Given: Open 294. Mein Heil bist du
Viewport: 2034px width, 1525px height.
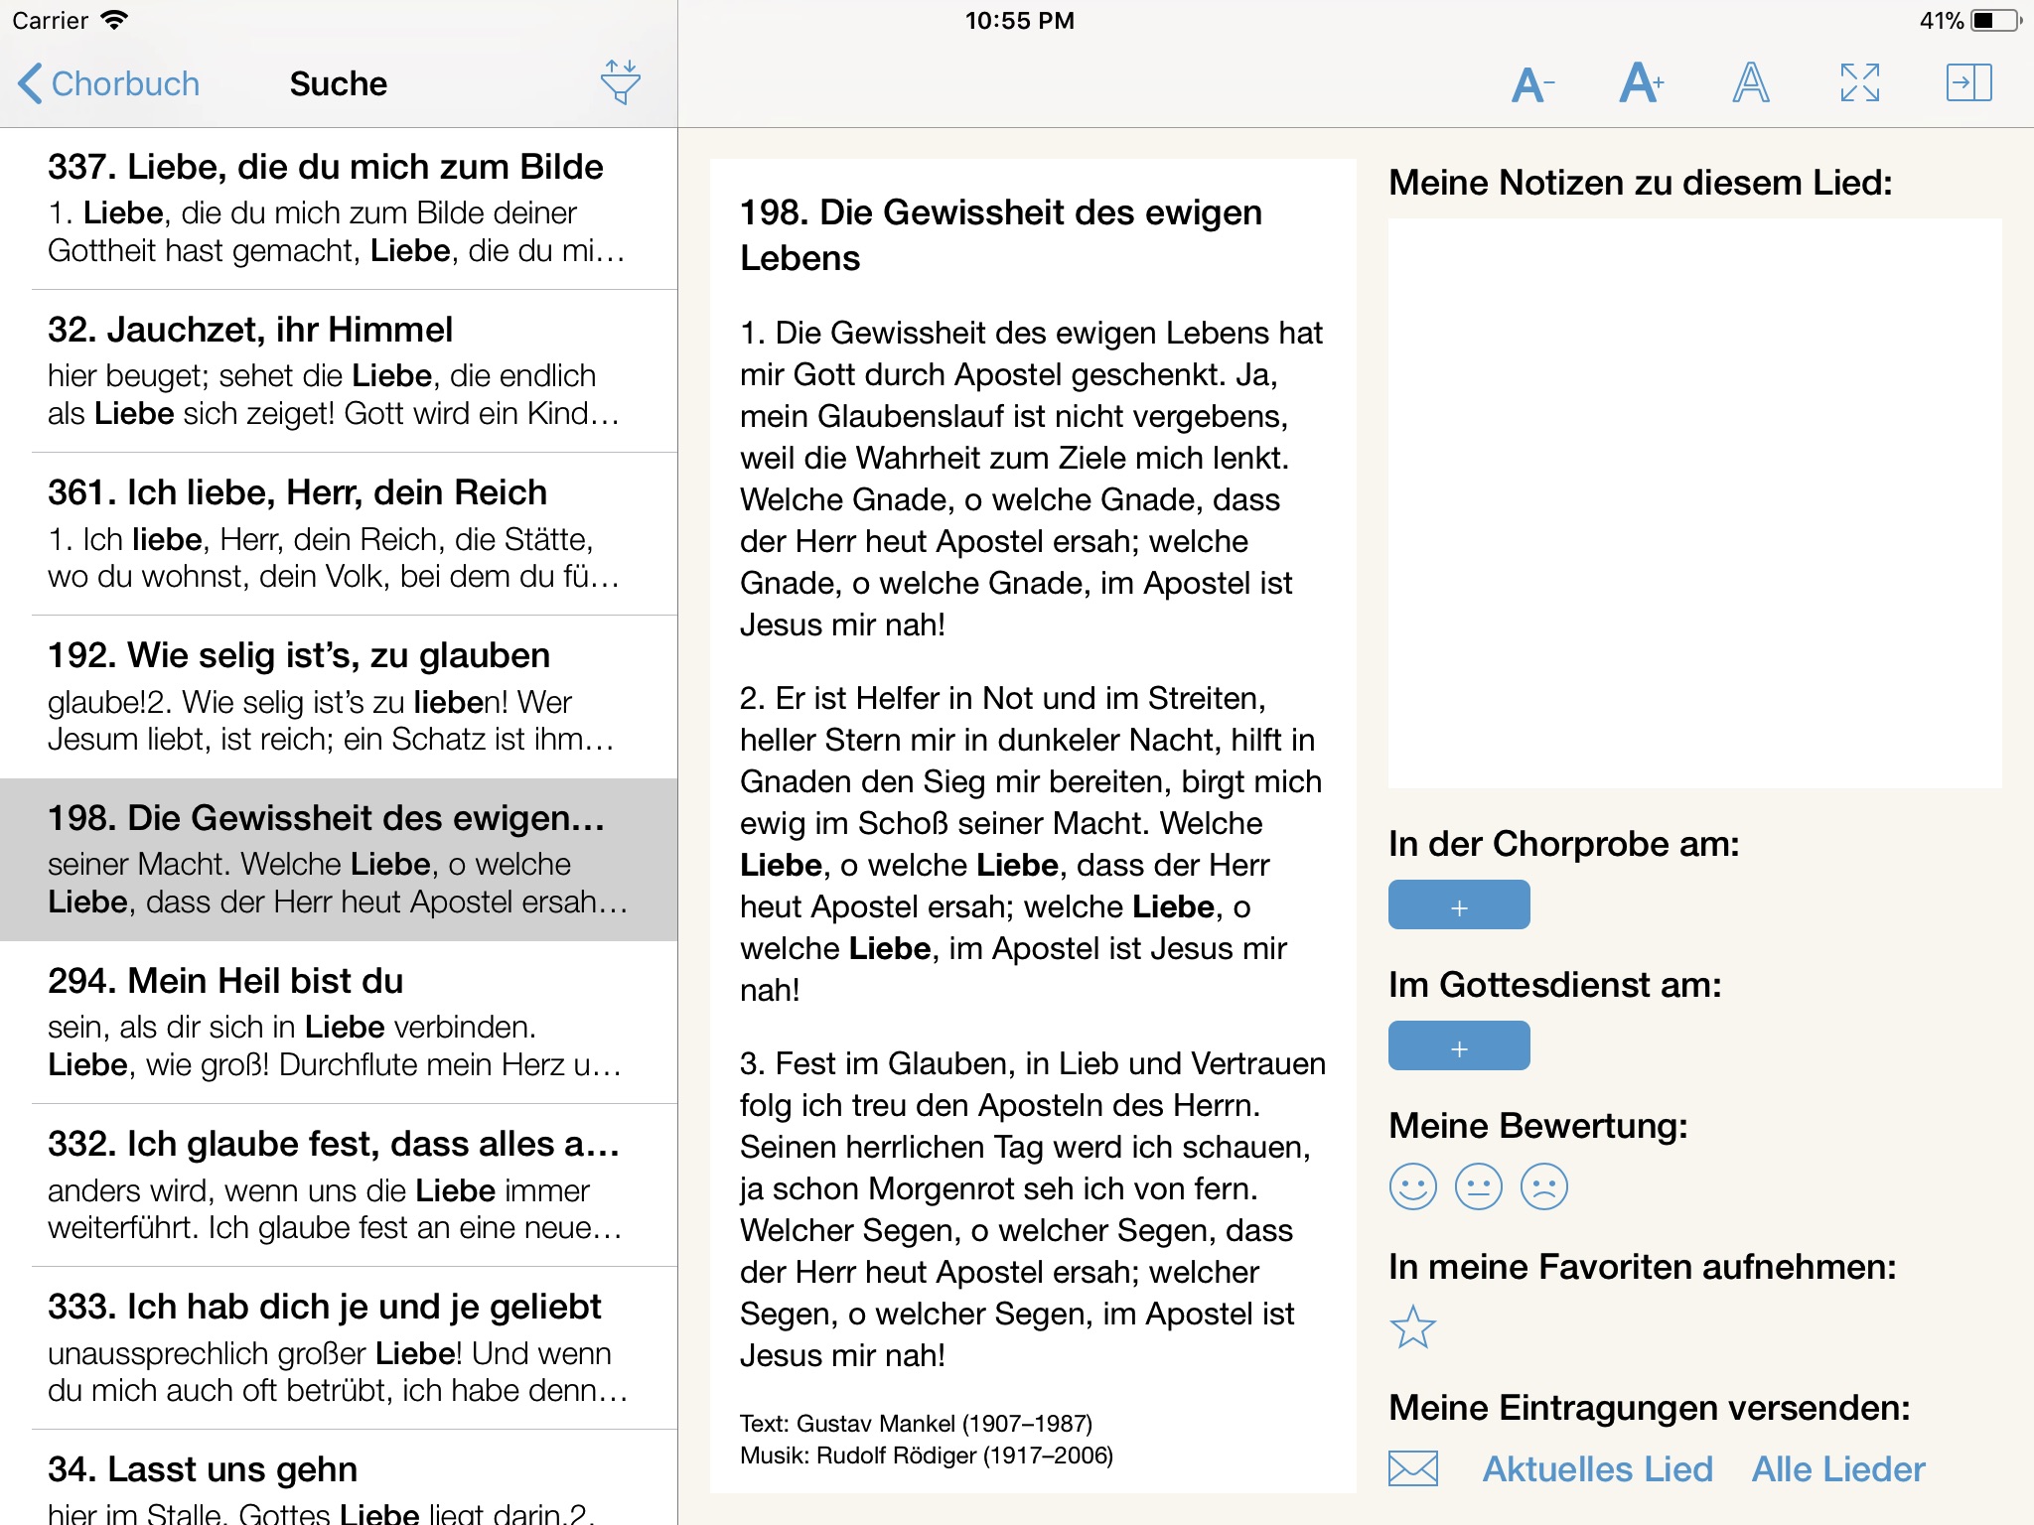Looking at the screenshot, I should click(x=339, y=1023).
